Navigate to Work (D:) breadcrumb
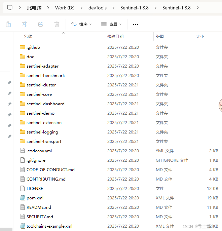 (x=65, y=8)
